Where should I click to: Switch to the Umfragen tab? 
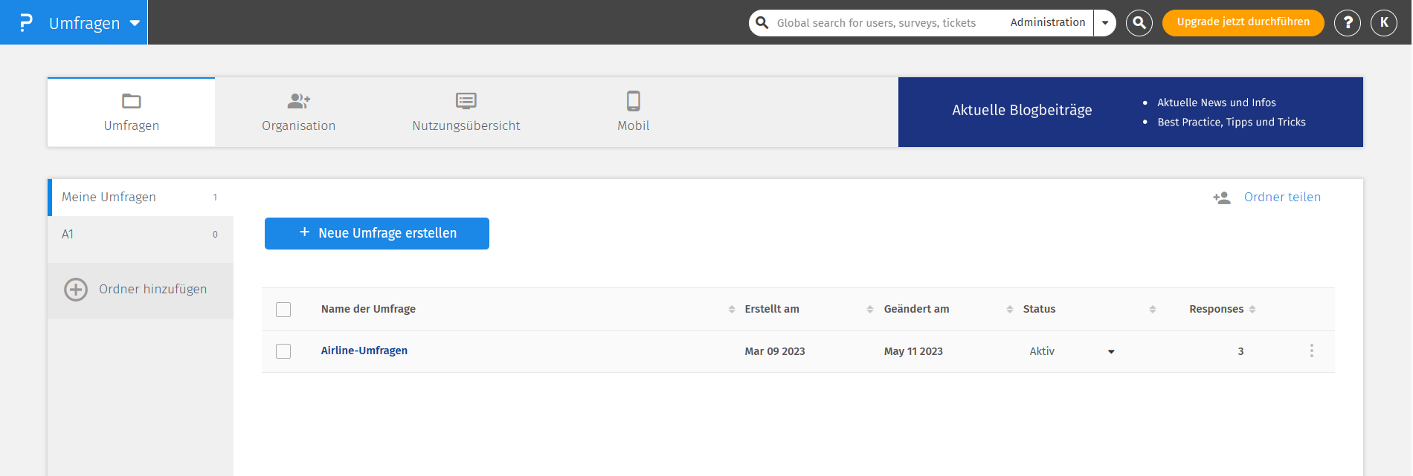[132, 112]
